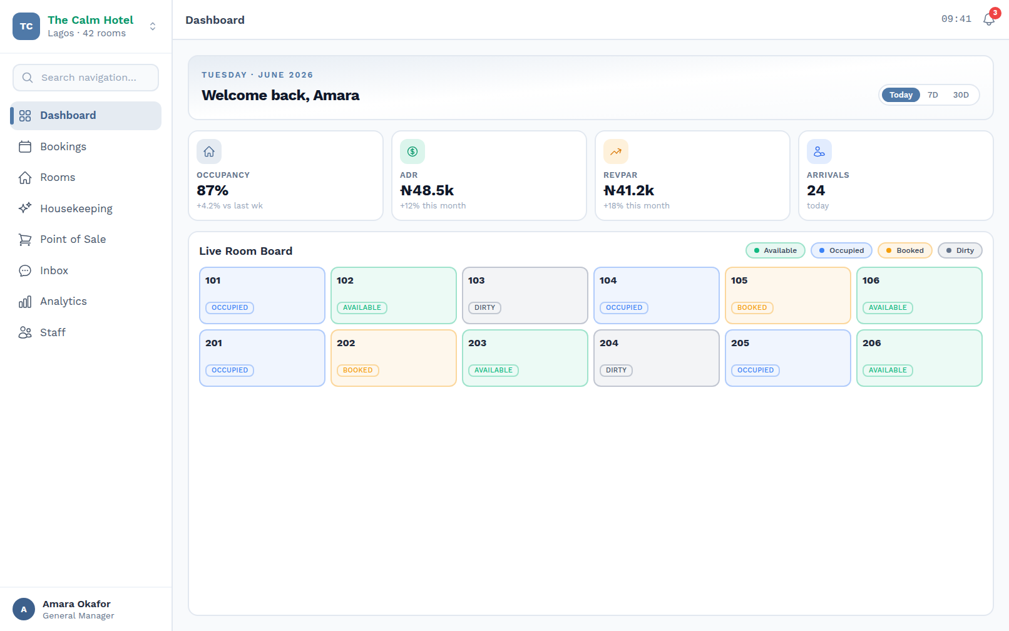Screen dimensions: 1009x631
Task: Click the OCCUPIED badge on room 101
Action: pos(230,308)
